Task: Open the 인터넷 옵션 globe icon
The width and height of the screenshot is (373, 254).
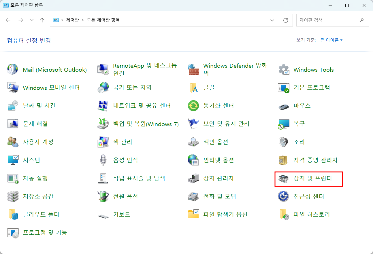Action: (193, 160)
